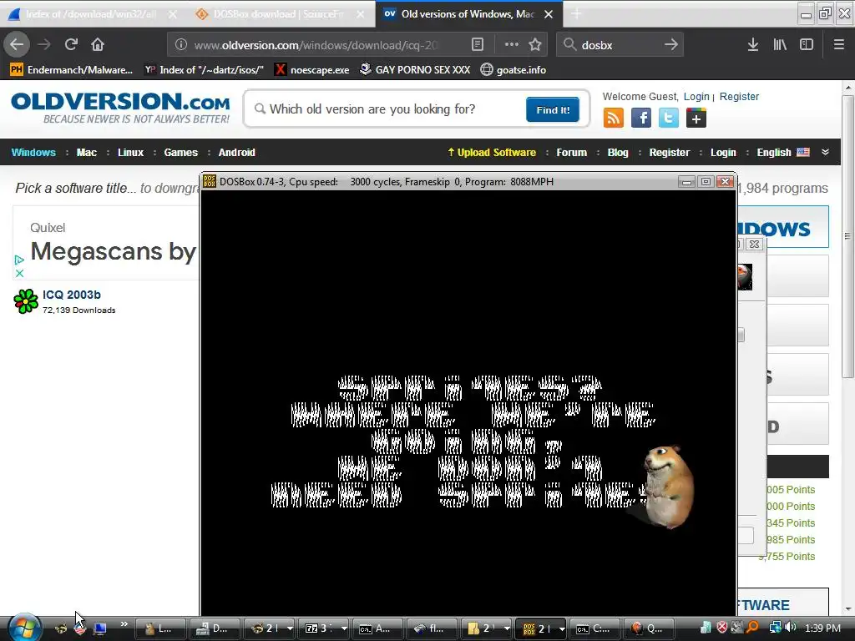Image resolution: width=855 pixels, height=641 pixels.
Task: Click the ICQ 2003b flower icon
Action: [x=26, y=301]
